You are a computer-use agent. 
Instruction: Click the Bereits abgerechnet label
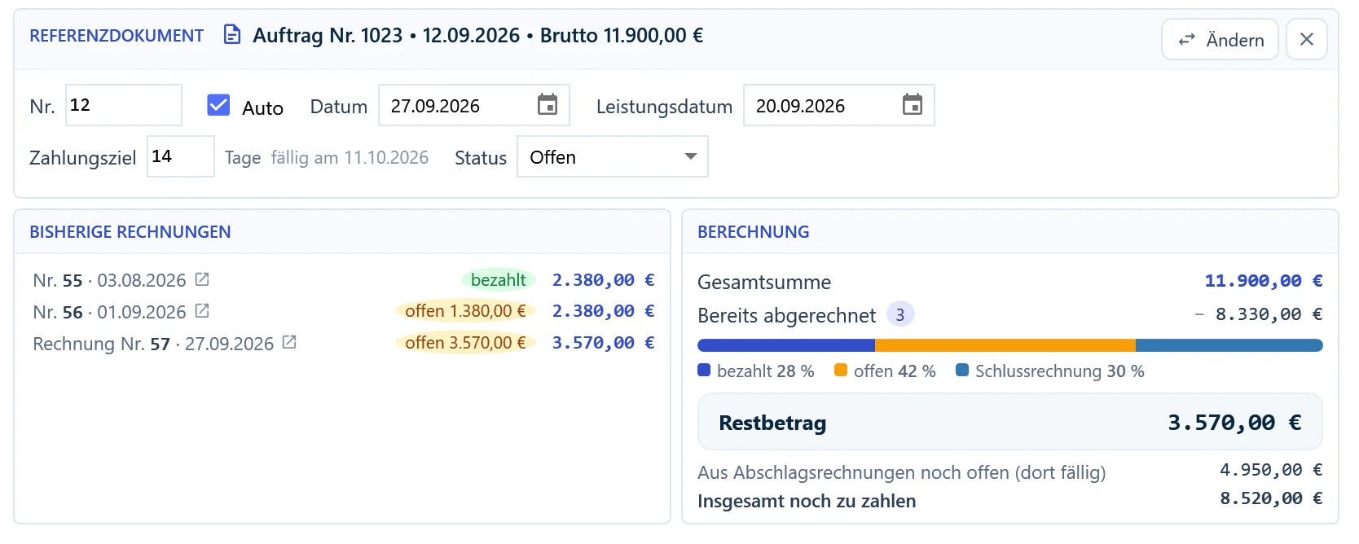(x=786, y=315)
